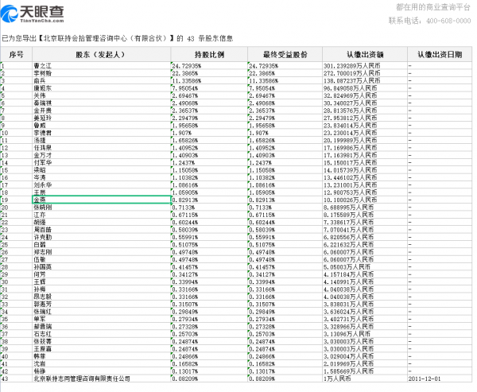Select shareholder cell 刘永华

(101, 185)
